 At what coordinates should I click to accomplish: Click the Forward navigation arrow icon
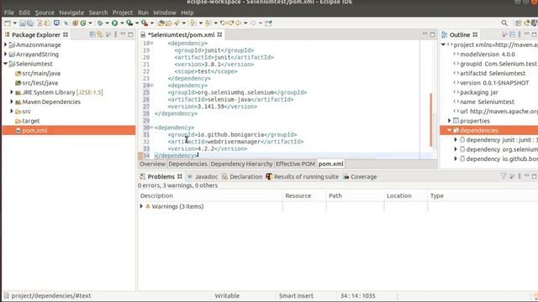253,23
